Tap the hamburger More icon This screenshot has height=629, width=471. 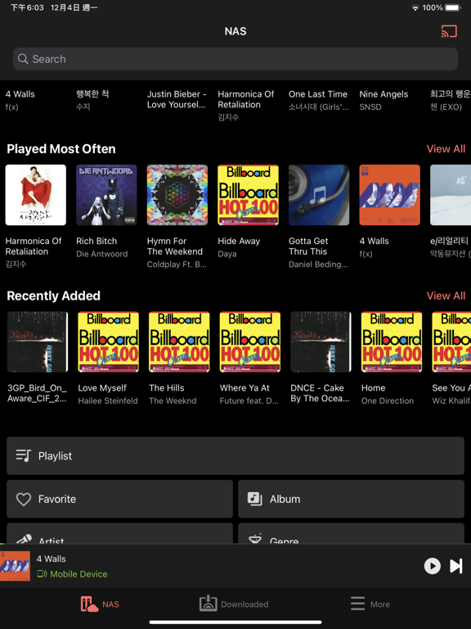point(357,604)
